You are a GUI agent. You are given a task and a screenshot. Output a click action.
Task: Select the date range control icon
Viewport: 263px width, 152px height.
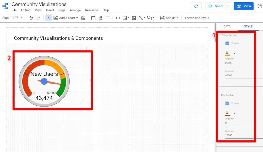click(x=93, y=18)
